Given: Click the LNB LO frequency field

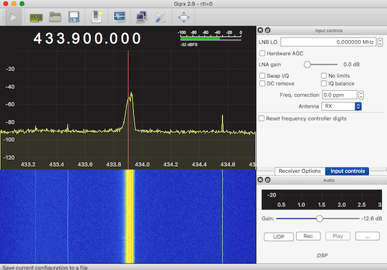Looking at the screenshot, I should click(328, 42).
